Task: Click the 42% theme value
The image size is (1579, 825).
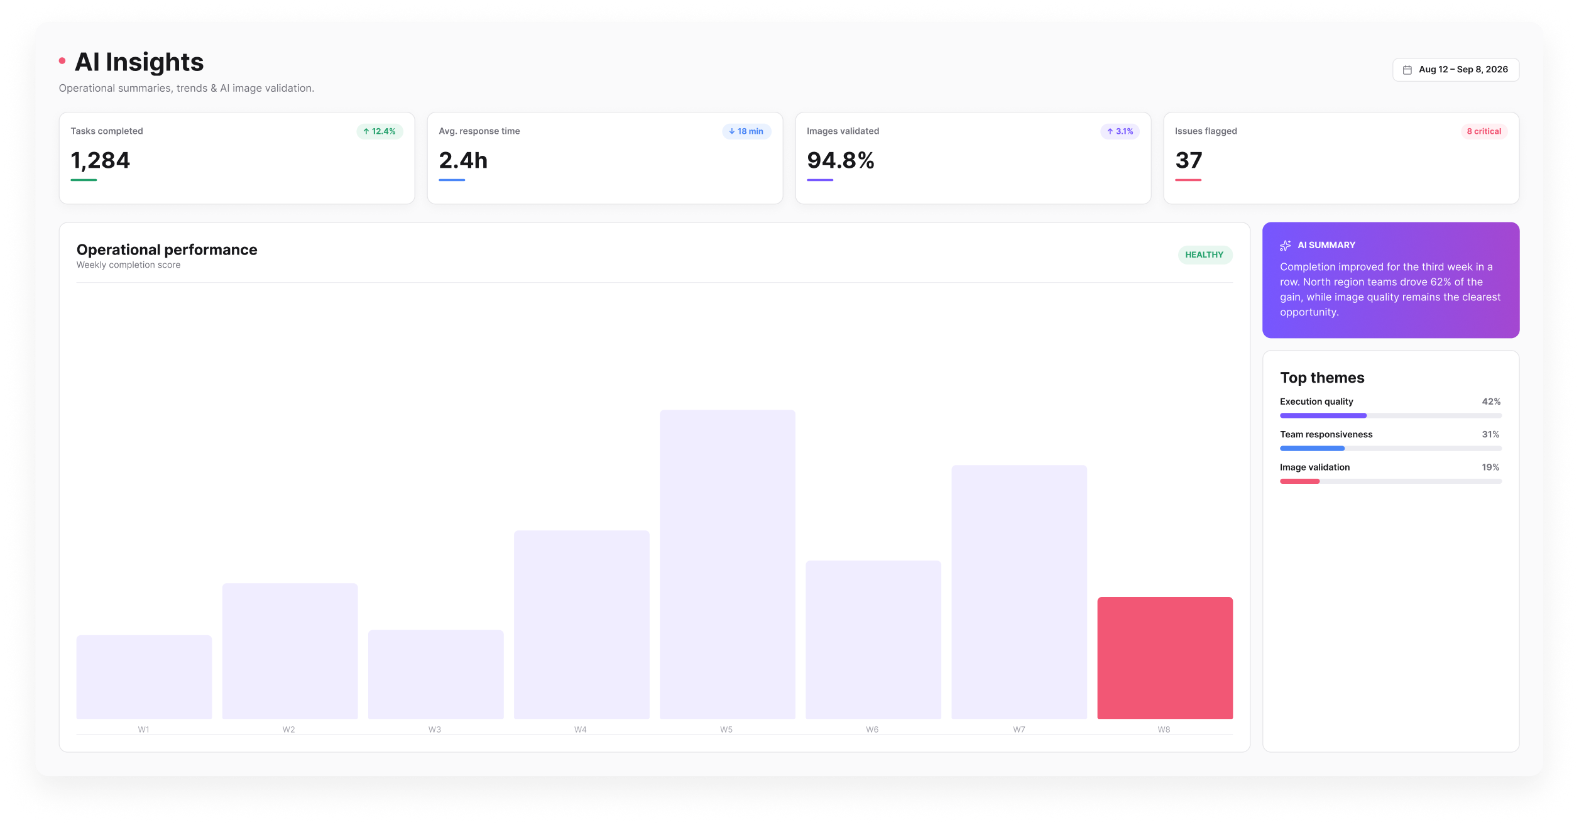Action: pos(1491,402)
